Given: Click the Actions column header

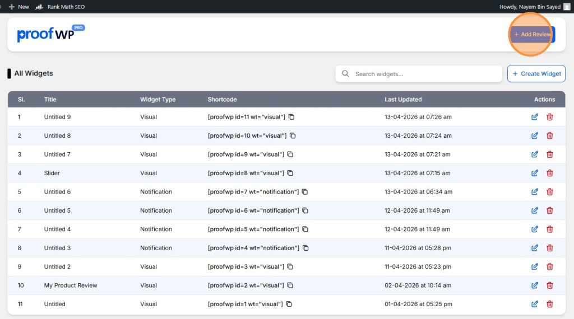Looking at the screenshot, I should 544,100.
